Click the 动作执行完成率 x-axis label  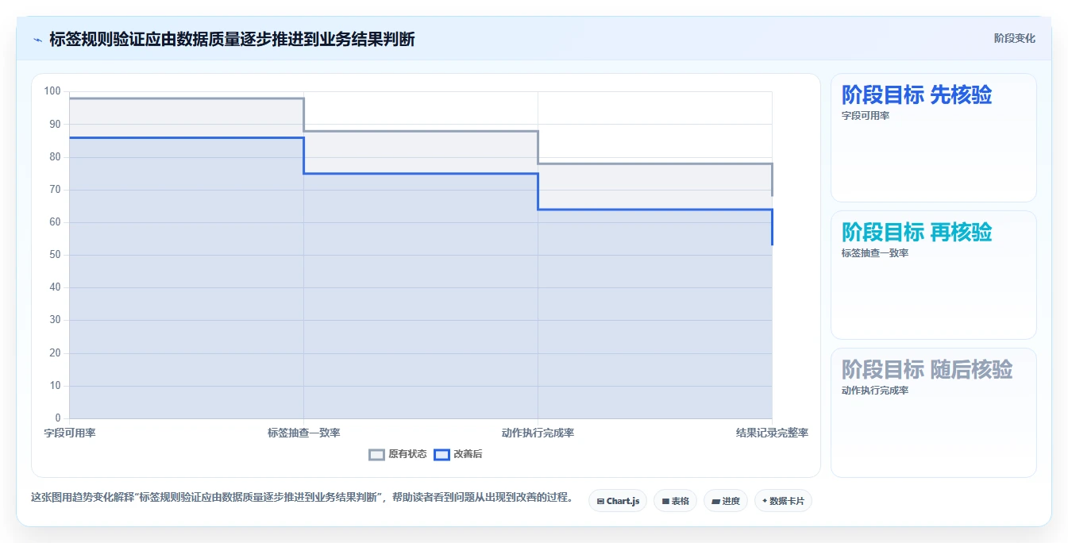pyautogui.click(x=538, y=433)
